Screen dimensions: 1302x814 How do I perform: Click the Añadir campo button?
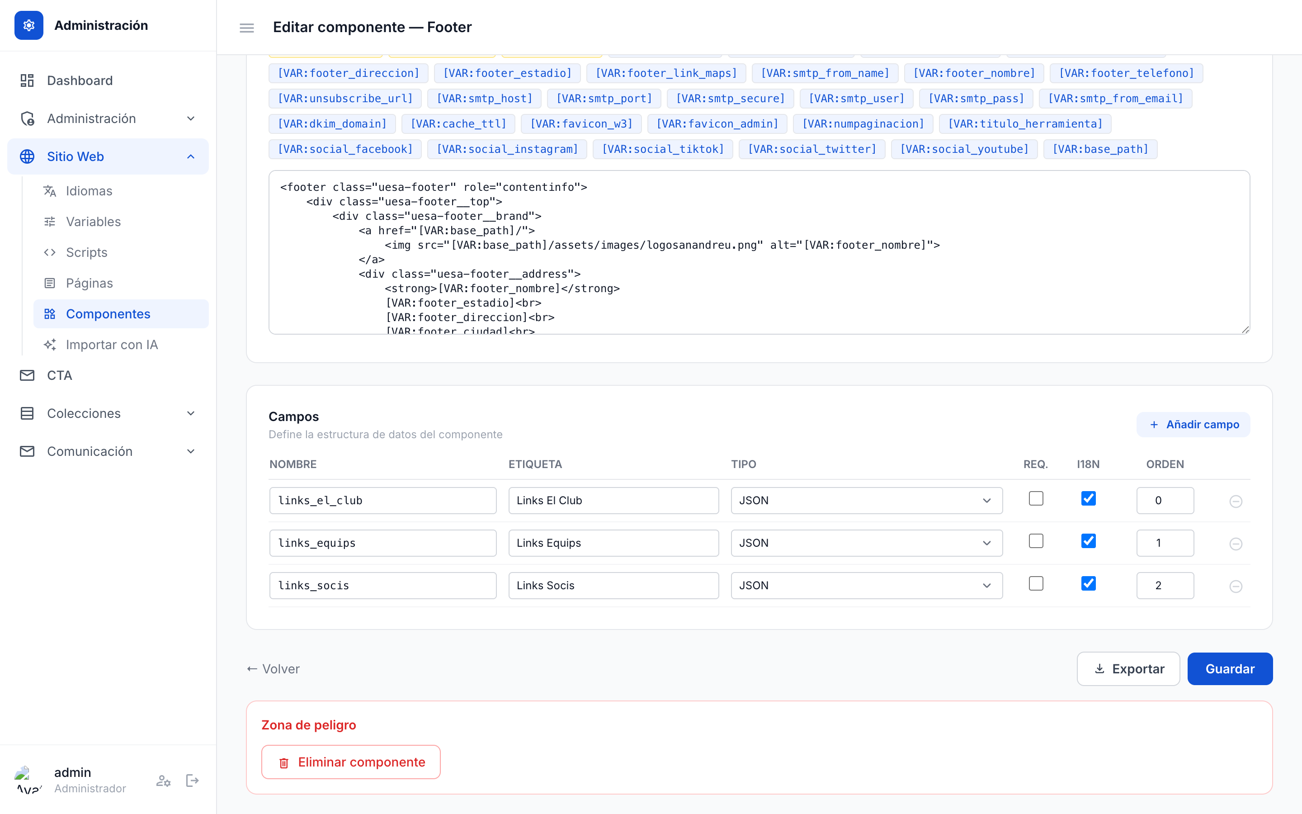pos(1193,425)
